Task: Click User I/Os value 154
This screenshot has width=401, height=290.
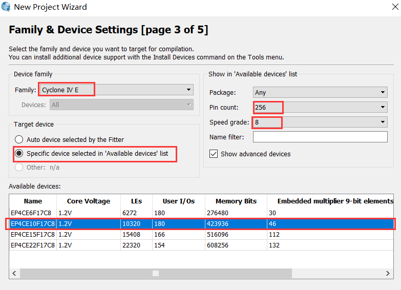Action: pyautogui.click(x=160, y=245)
